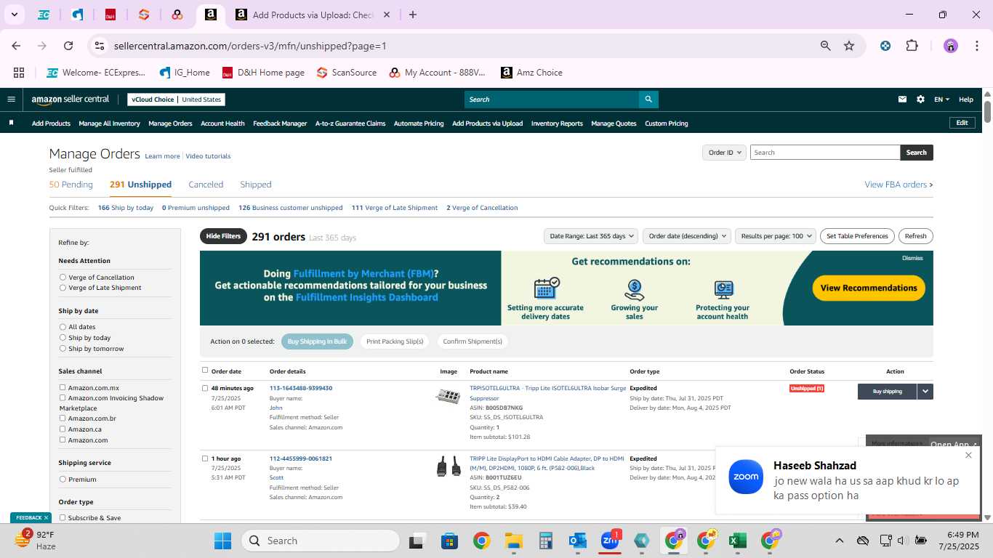
Task: Switch to the Canceled orders tab
Action: pyautogui.click(x=206, y=185)
